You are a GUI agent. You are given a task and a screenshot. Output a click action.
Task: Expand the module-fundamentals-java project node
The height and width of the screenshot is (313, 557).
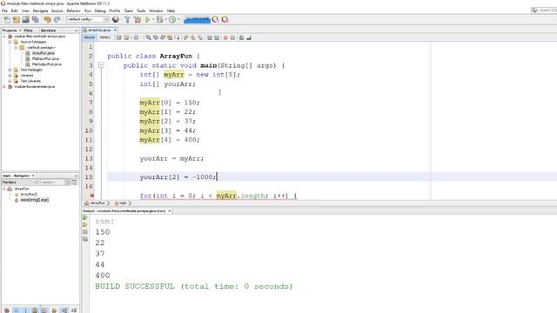pos(4,87)
